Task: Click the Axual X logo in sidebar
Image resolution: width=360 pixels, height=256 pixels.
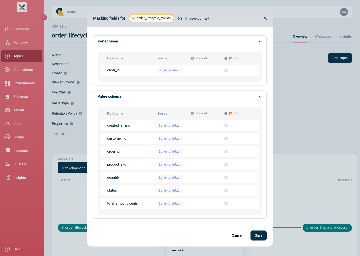Action: 22,7
